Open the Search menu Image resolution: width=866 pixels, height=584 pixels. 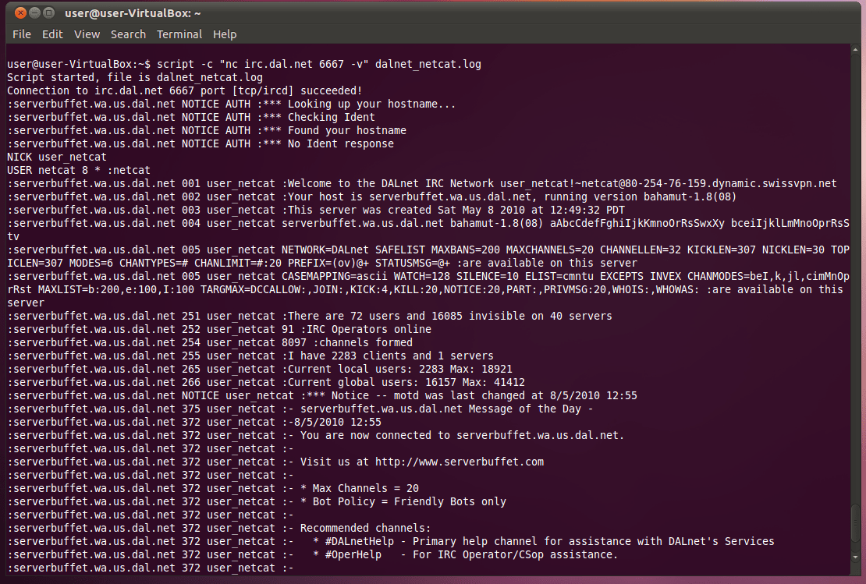tap(128, 34)
